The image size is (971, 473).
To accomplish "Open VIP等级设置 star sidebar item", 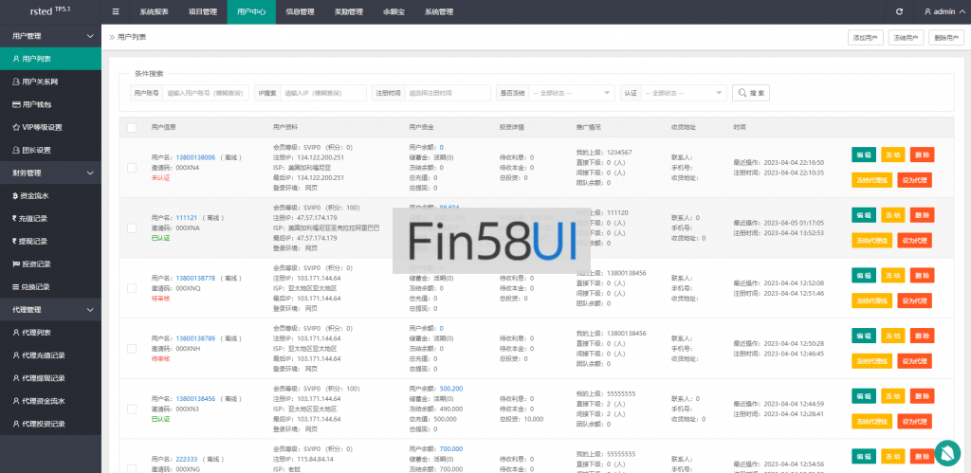I will tap(42, 127).
